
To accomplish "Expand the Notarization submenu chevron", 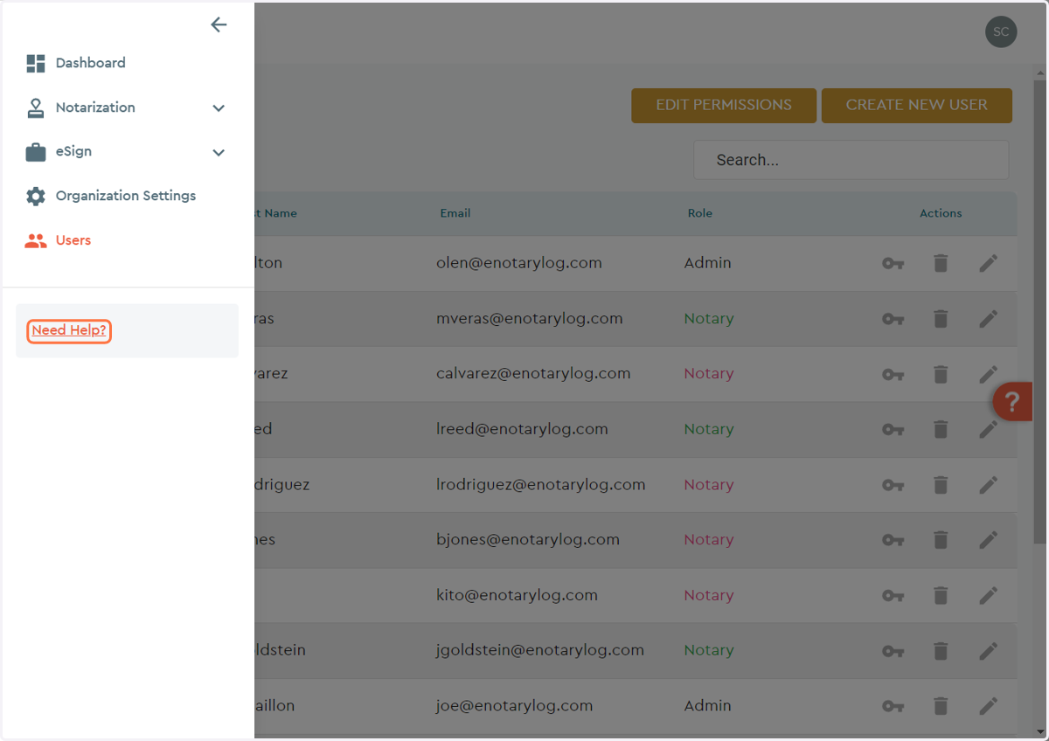I will 219,107.
